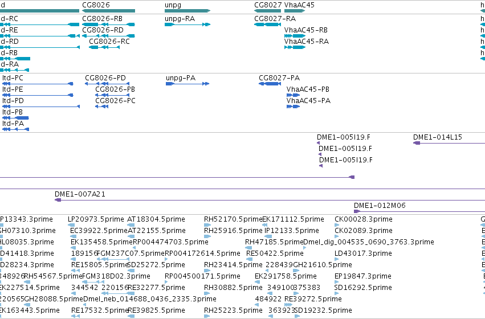Open BAC clone DME1-014L15
The height and width of the screenshot is (319, 485).
[438, 137]
